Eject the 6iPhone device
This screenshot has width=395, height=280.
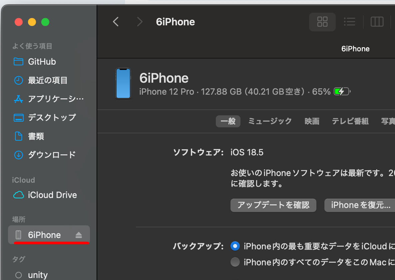tap(79, 235)
